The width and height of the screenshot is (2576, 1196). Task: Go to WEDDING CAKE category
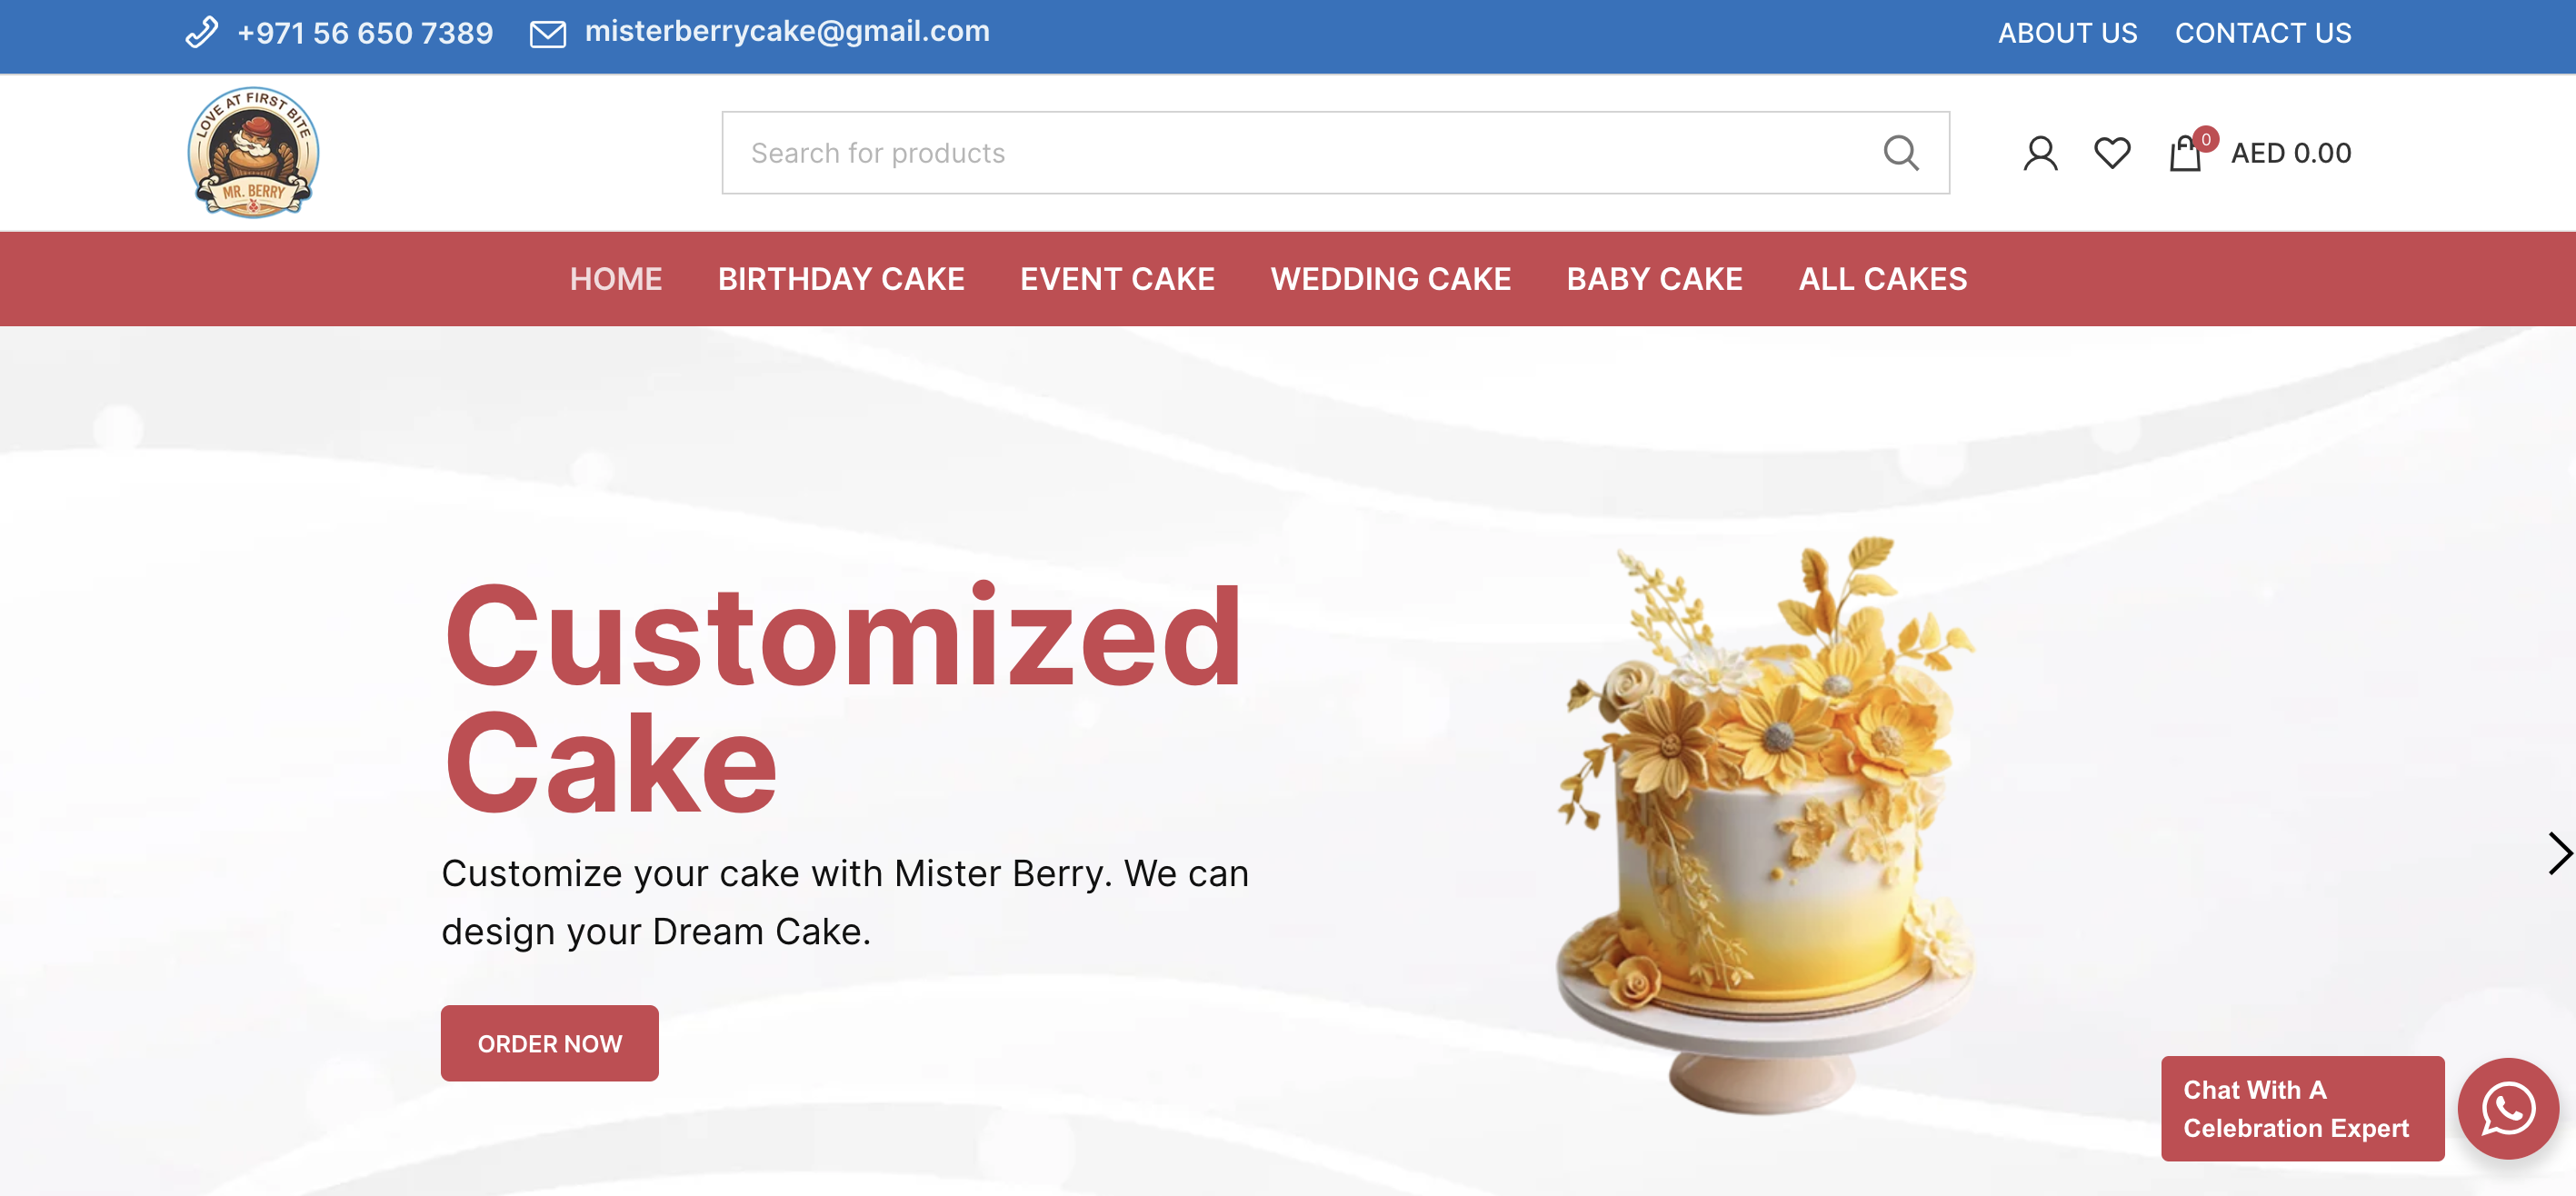pos(1390,279)
